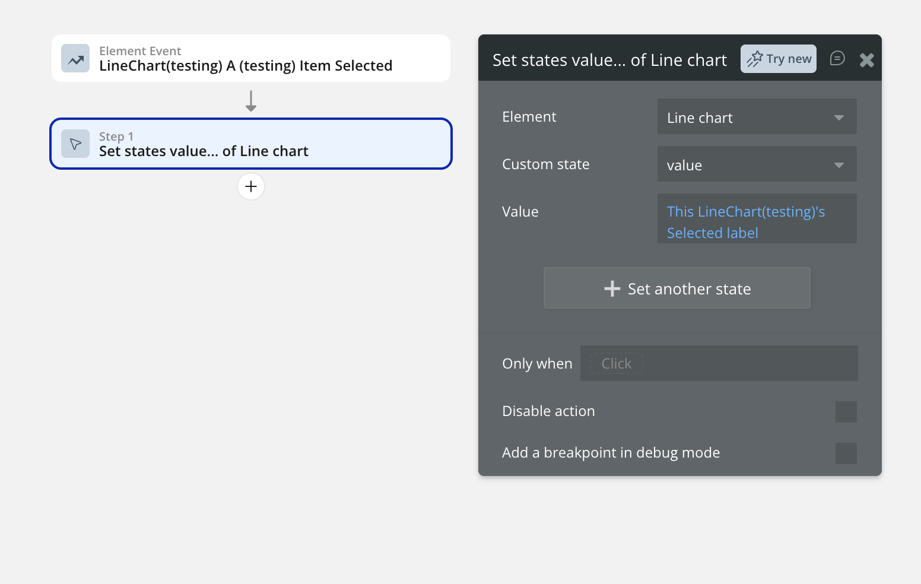The image size is (921, 584).
Task: Click the Disable action label
Action: pos(548,411)
